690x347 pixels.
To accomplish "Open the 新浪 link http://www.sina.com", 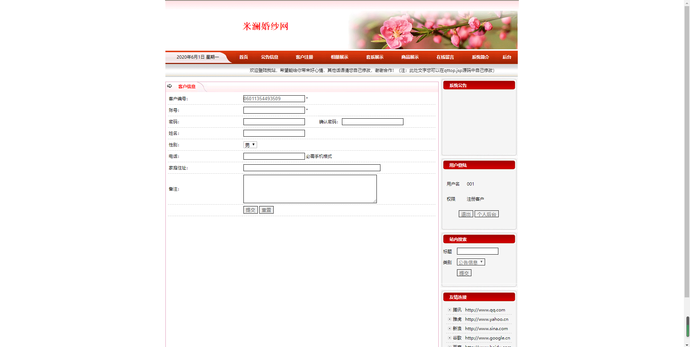I will (486, 328).
